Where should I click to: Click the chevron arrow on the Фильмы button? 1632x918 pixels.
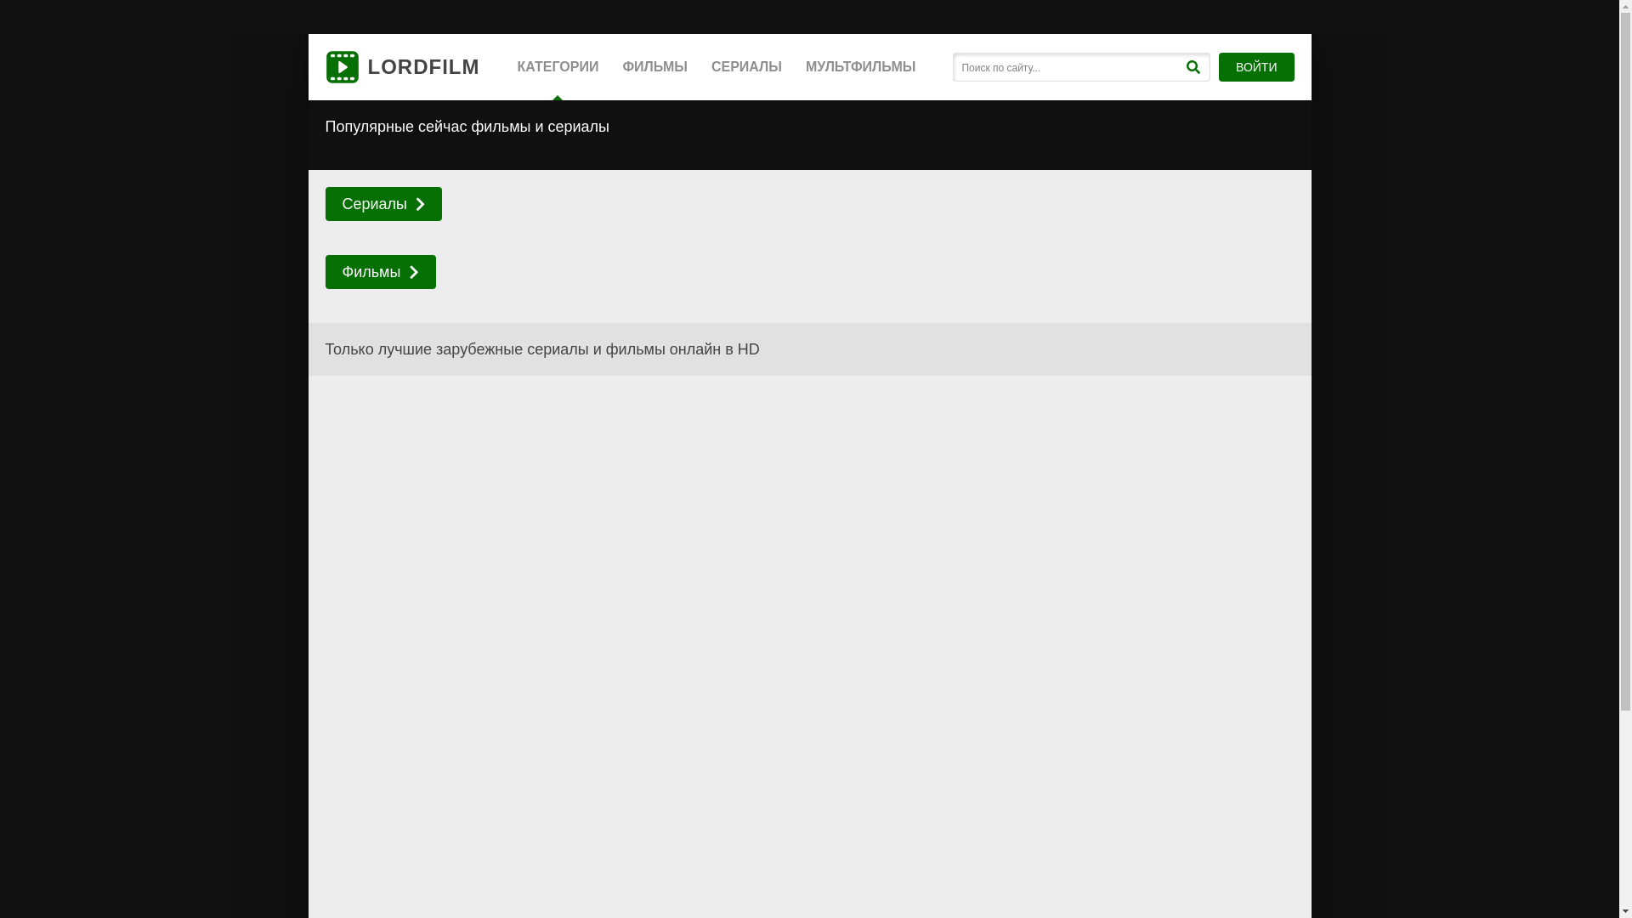coord(414,272)
